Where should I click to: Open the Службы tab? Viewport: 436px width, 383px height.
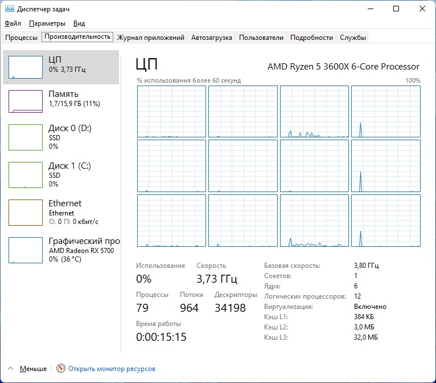pos(353,38)
